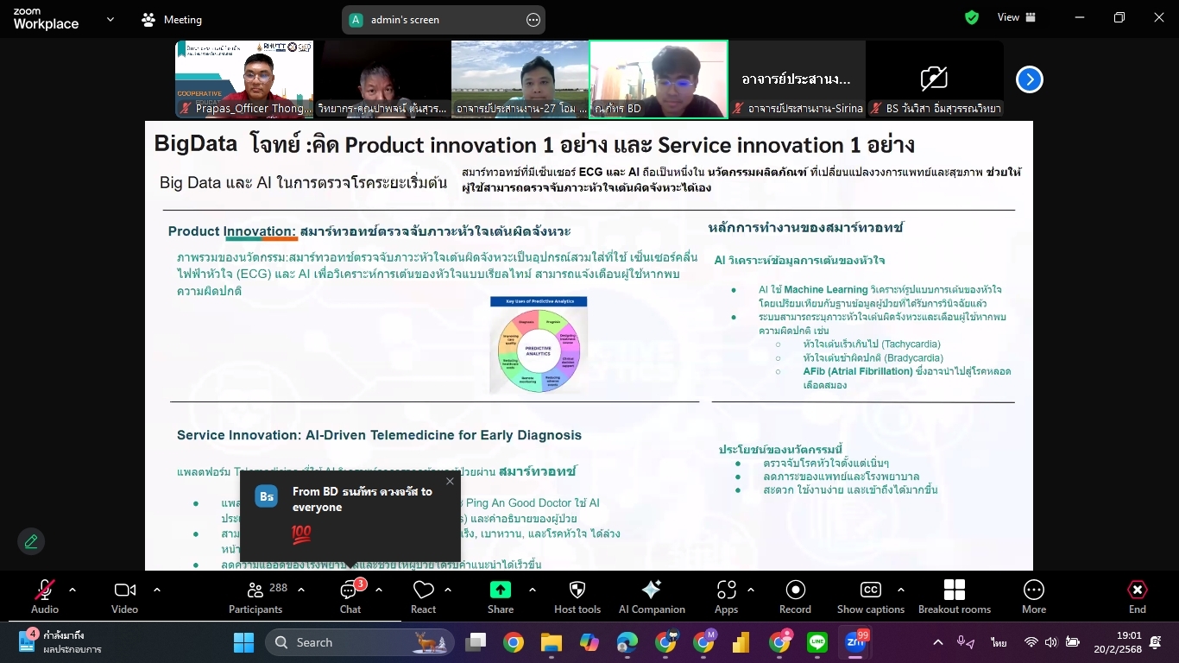Screen dimensions: 1179x663
Task: Open the Chat panel icon
Action: tap(350, 590)
